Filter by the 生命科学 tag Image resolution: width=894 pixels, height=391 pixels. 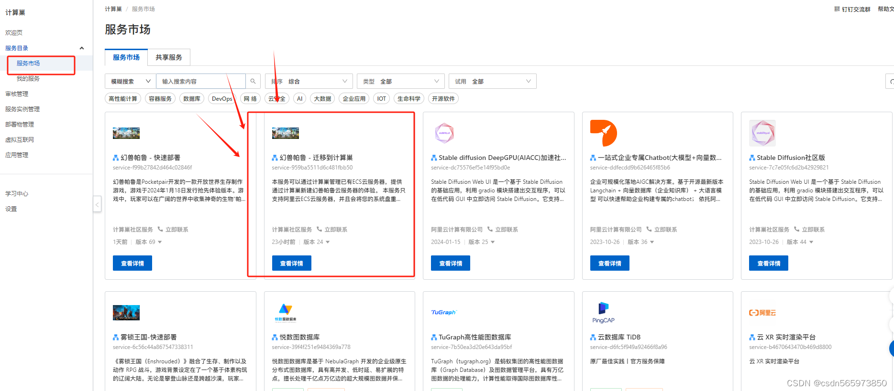(x=409, y=98)
